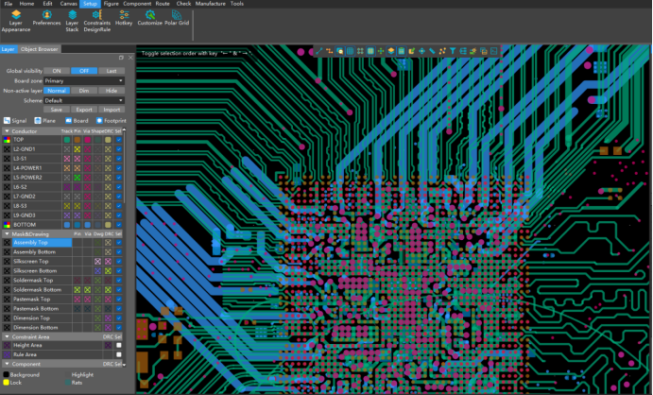
Task: Click the Save scheme button
Action: pos(57,110)
